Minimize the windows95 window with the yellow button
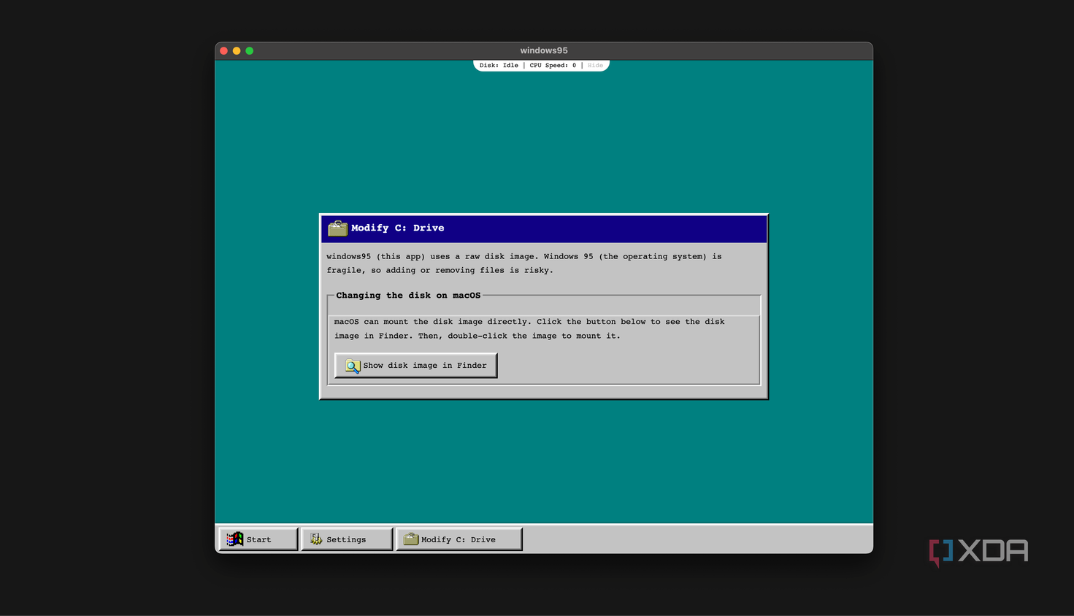This screenshot has height=616, width=1074. click(x=237, y=51)
